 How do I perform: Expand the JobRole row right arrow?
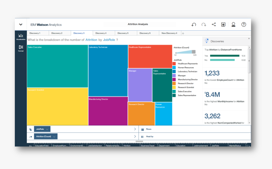(x=135, y=129)
